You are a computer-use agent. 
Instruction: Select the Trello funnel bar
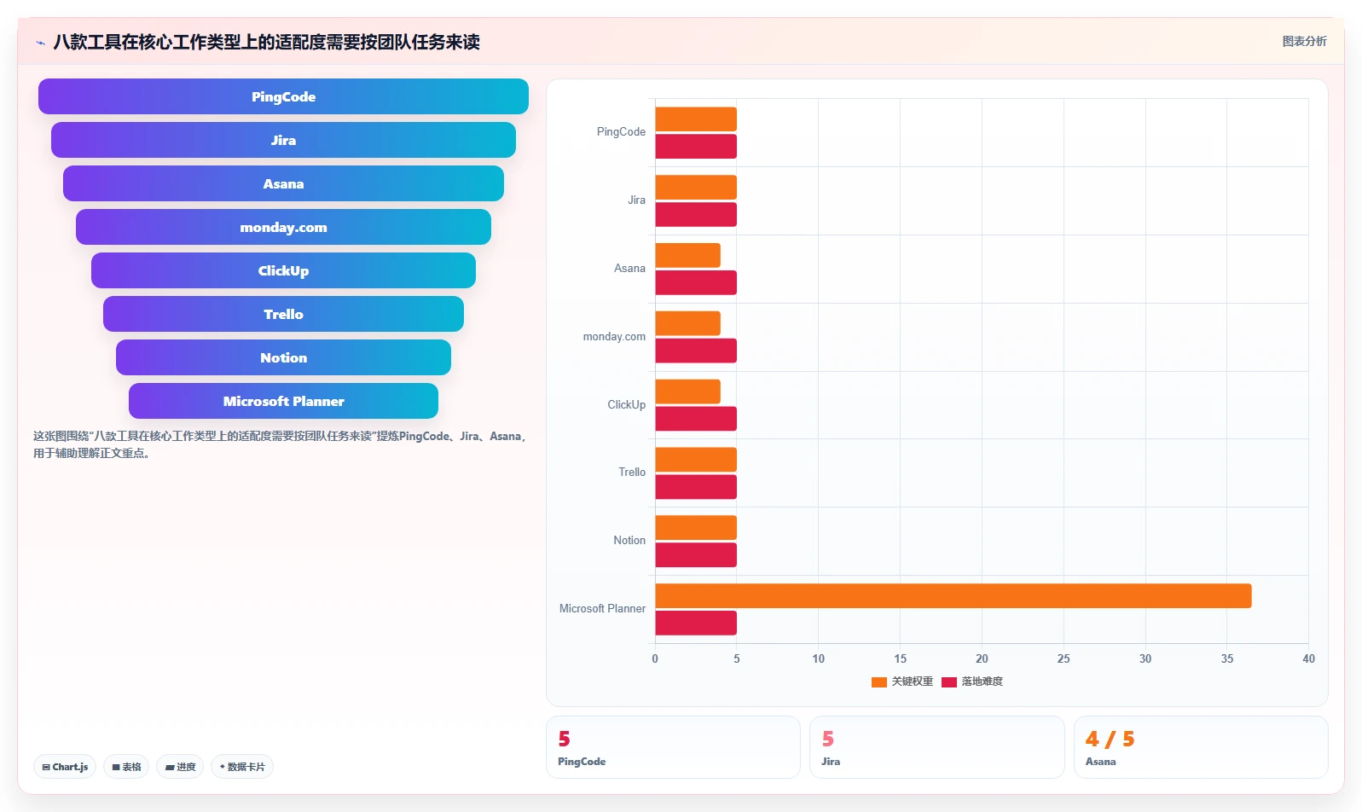pyautogui.click(x=283, y=314)
